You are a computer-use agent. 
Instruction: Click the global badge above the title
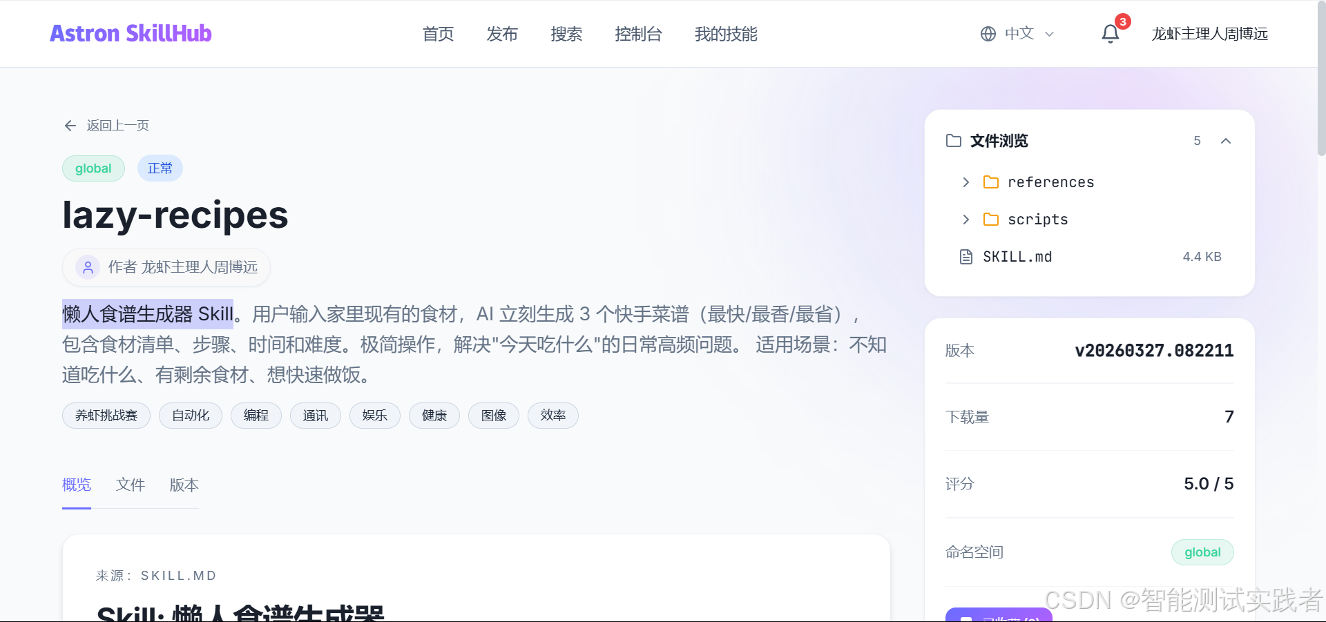(93, 168)
